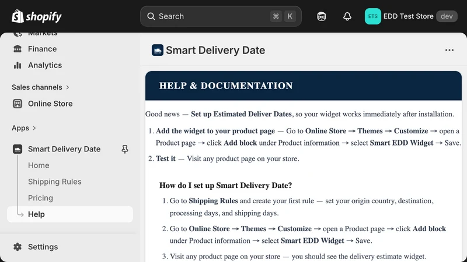This screenshot has width=467, height=262.
Task: Click the Finance bank icon
Action: pyautogui.click(x=18, y=49)
